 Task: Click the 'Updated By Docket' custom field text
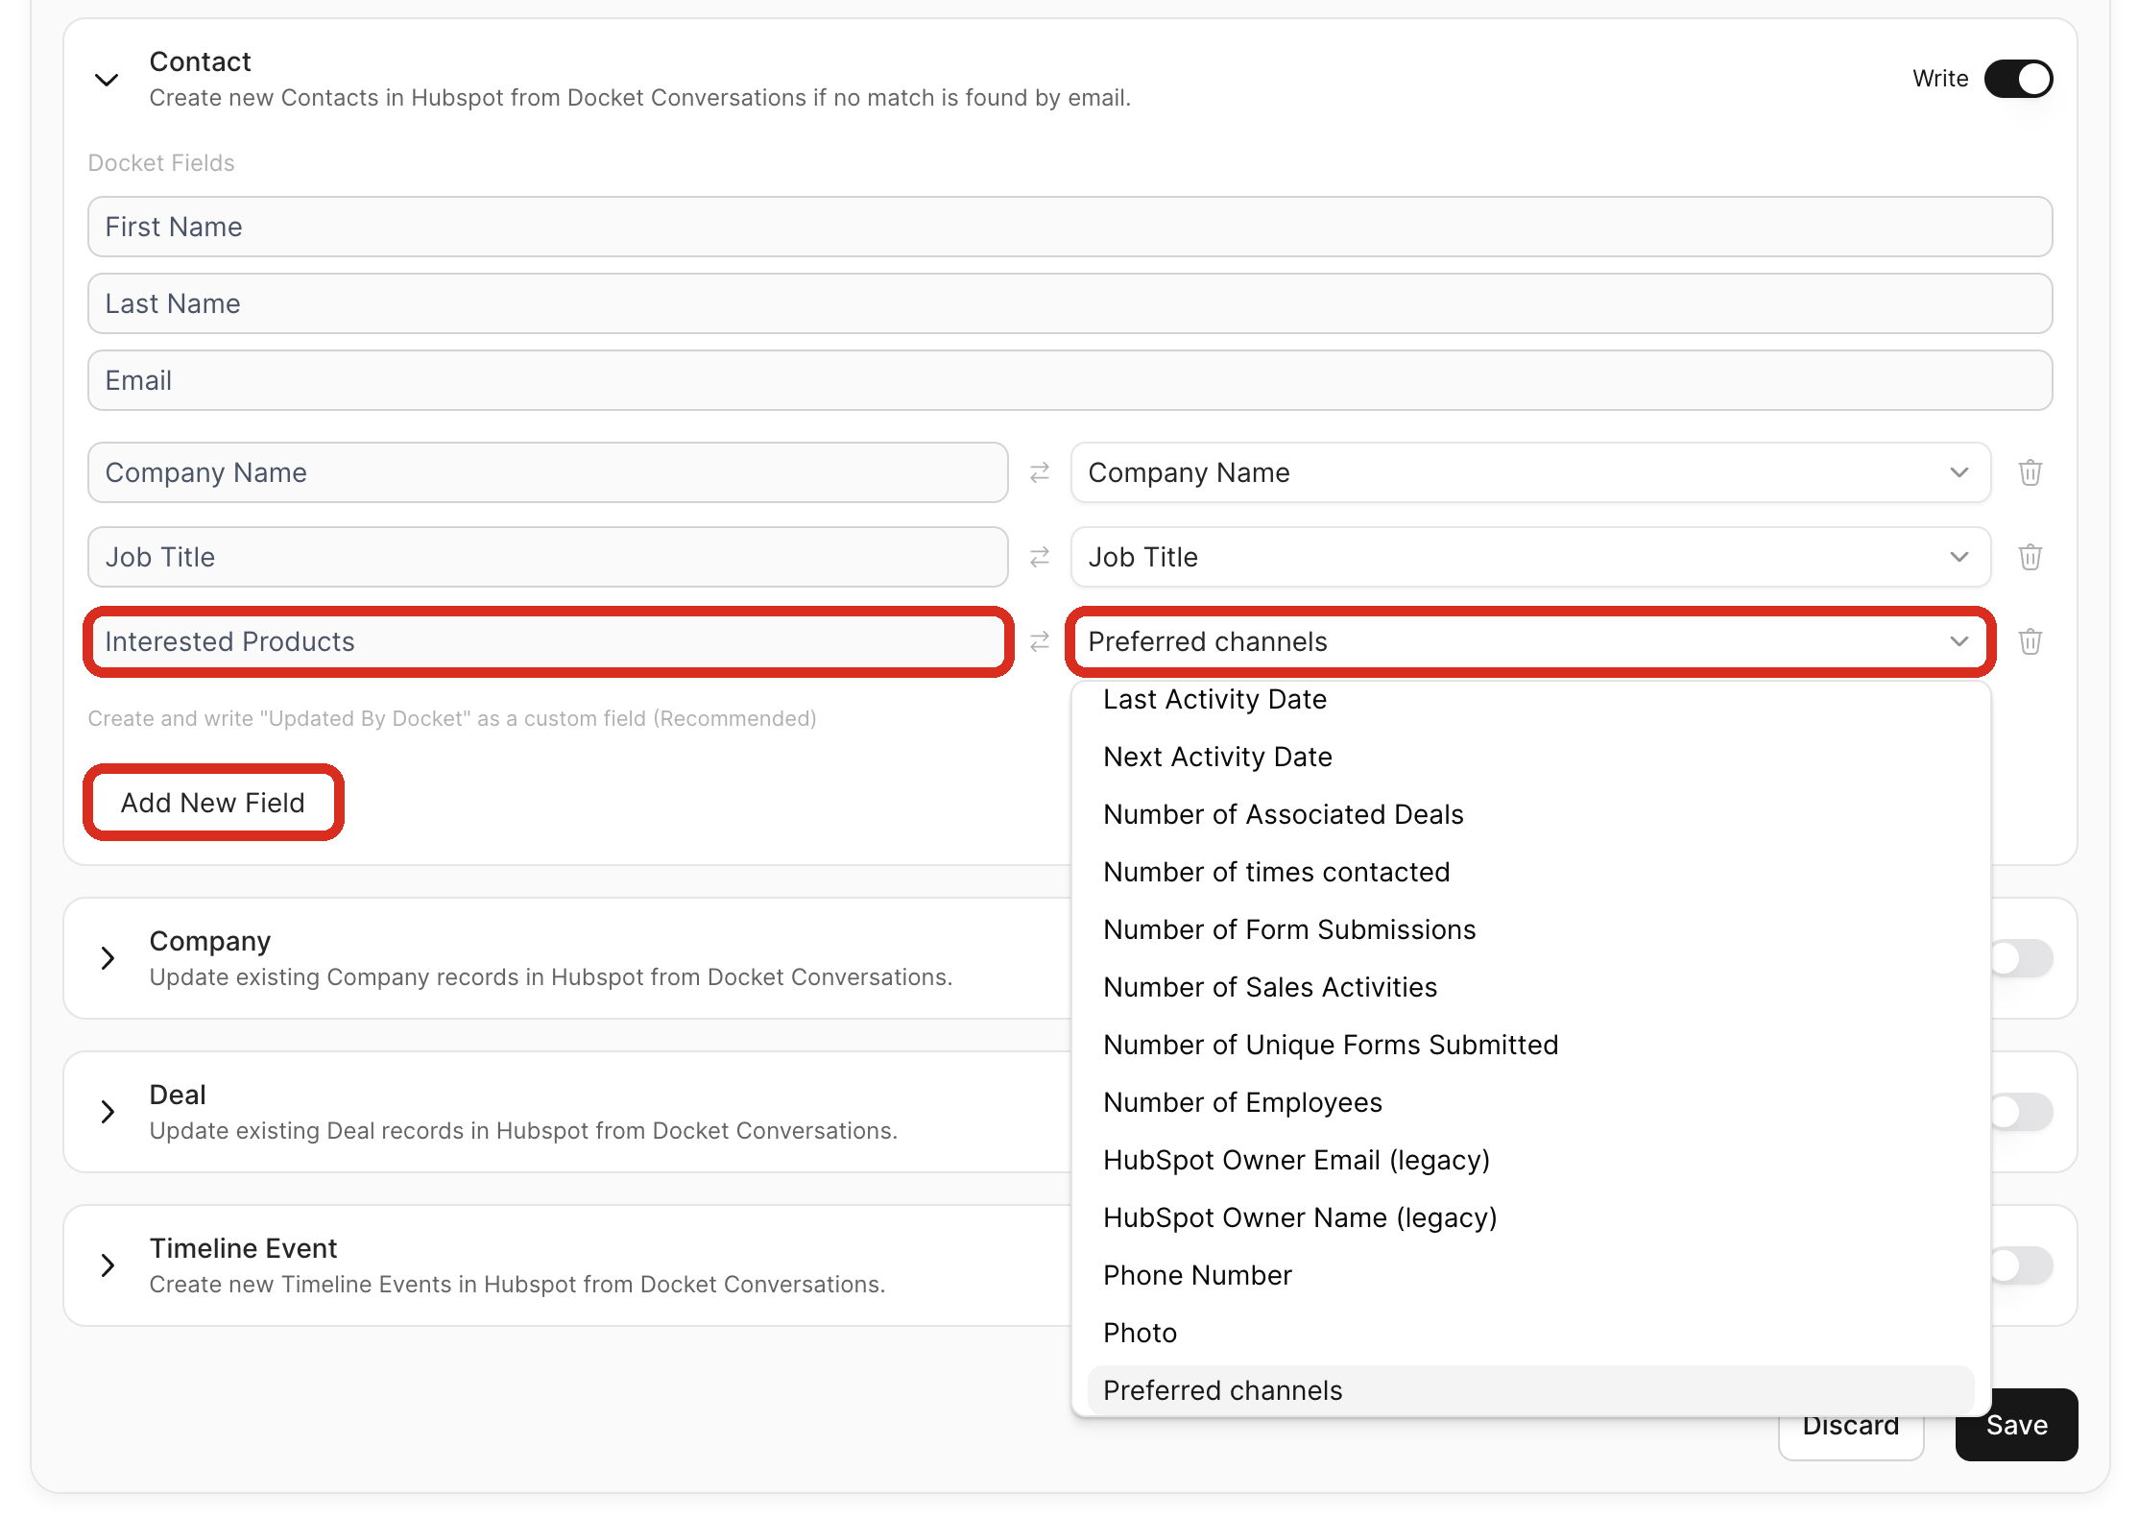(x=452, y=718)
